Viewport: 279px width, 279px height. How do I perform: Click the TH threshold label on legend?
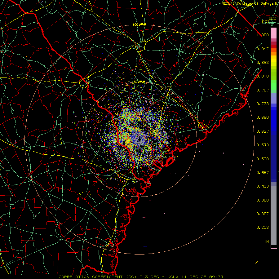pos(266,241)
